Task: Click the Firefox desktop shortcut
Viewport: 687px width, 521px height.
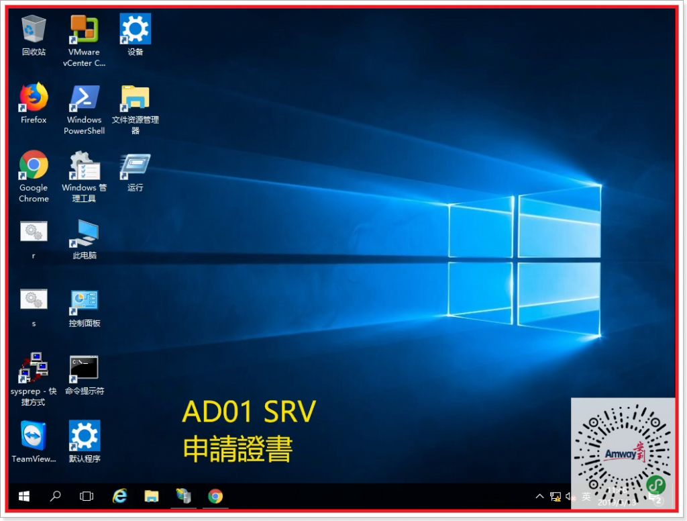Action: click(x=34, y=98)
